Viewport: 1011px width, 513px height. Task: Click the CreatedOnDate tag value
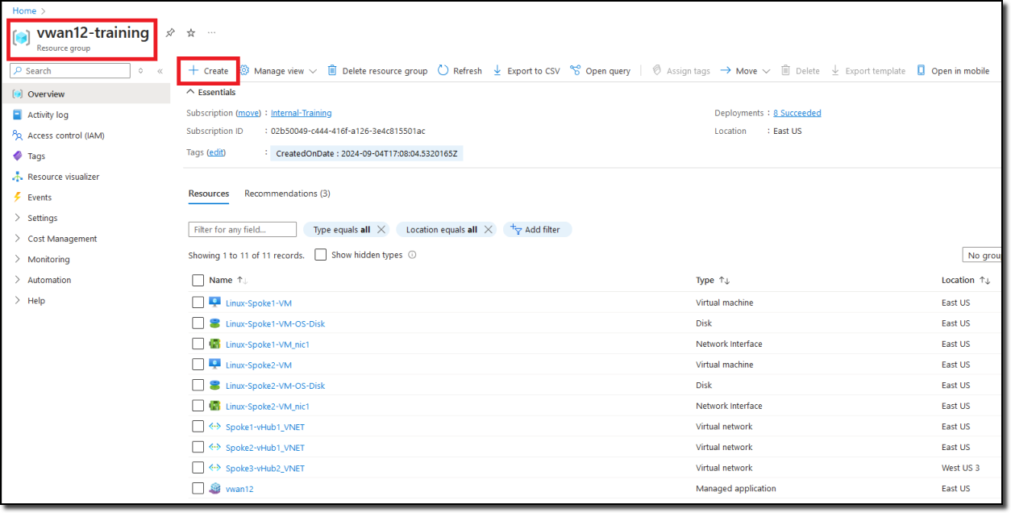tap(367, 153)
